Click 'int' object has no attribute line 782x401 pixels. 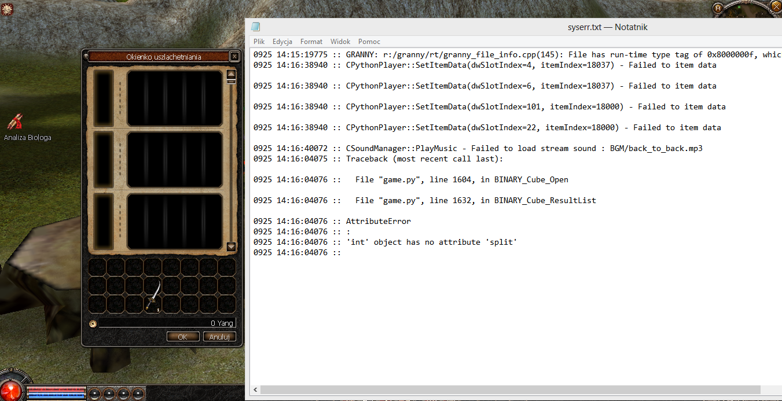coord(386,242)
